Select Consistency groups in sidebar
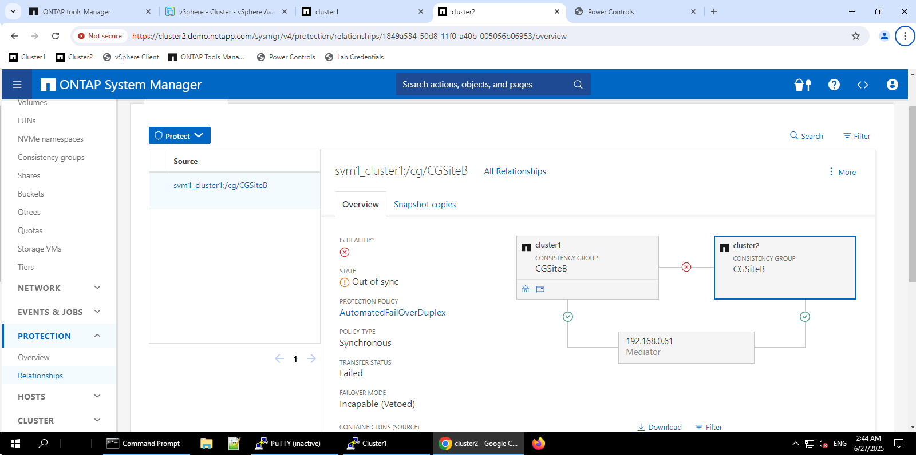 pyautogui.click(x=51, y=157)
